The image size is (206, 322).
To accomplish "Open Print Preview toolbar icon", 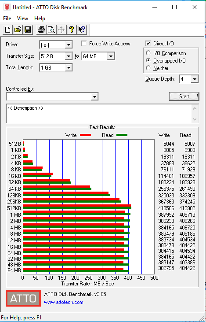I will 51,30.
